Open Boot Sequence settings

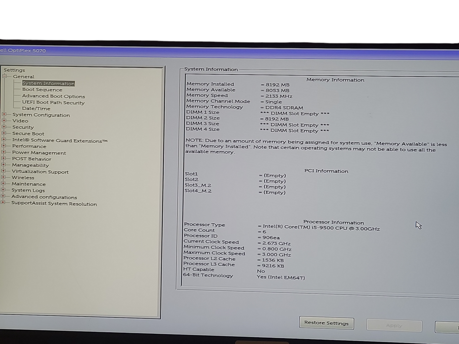click(42, 89)
